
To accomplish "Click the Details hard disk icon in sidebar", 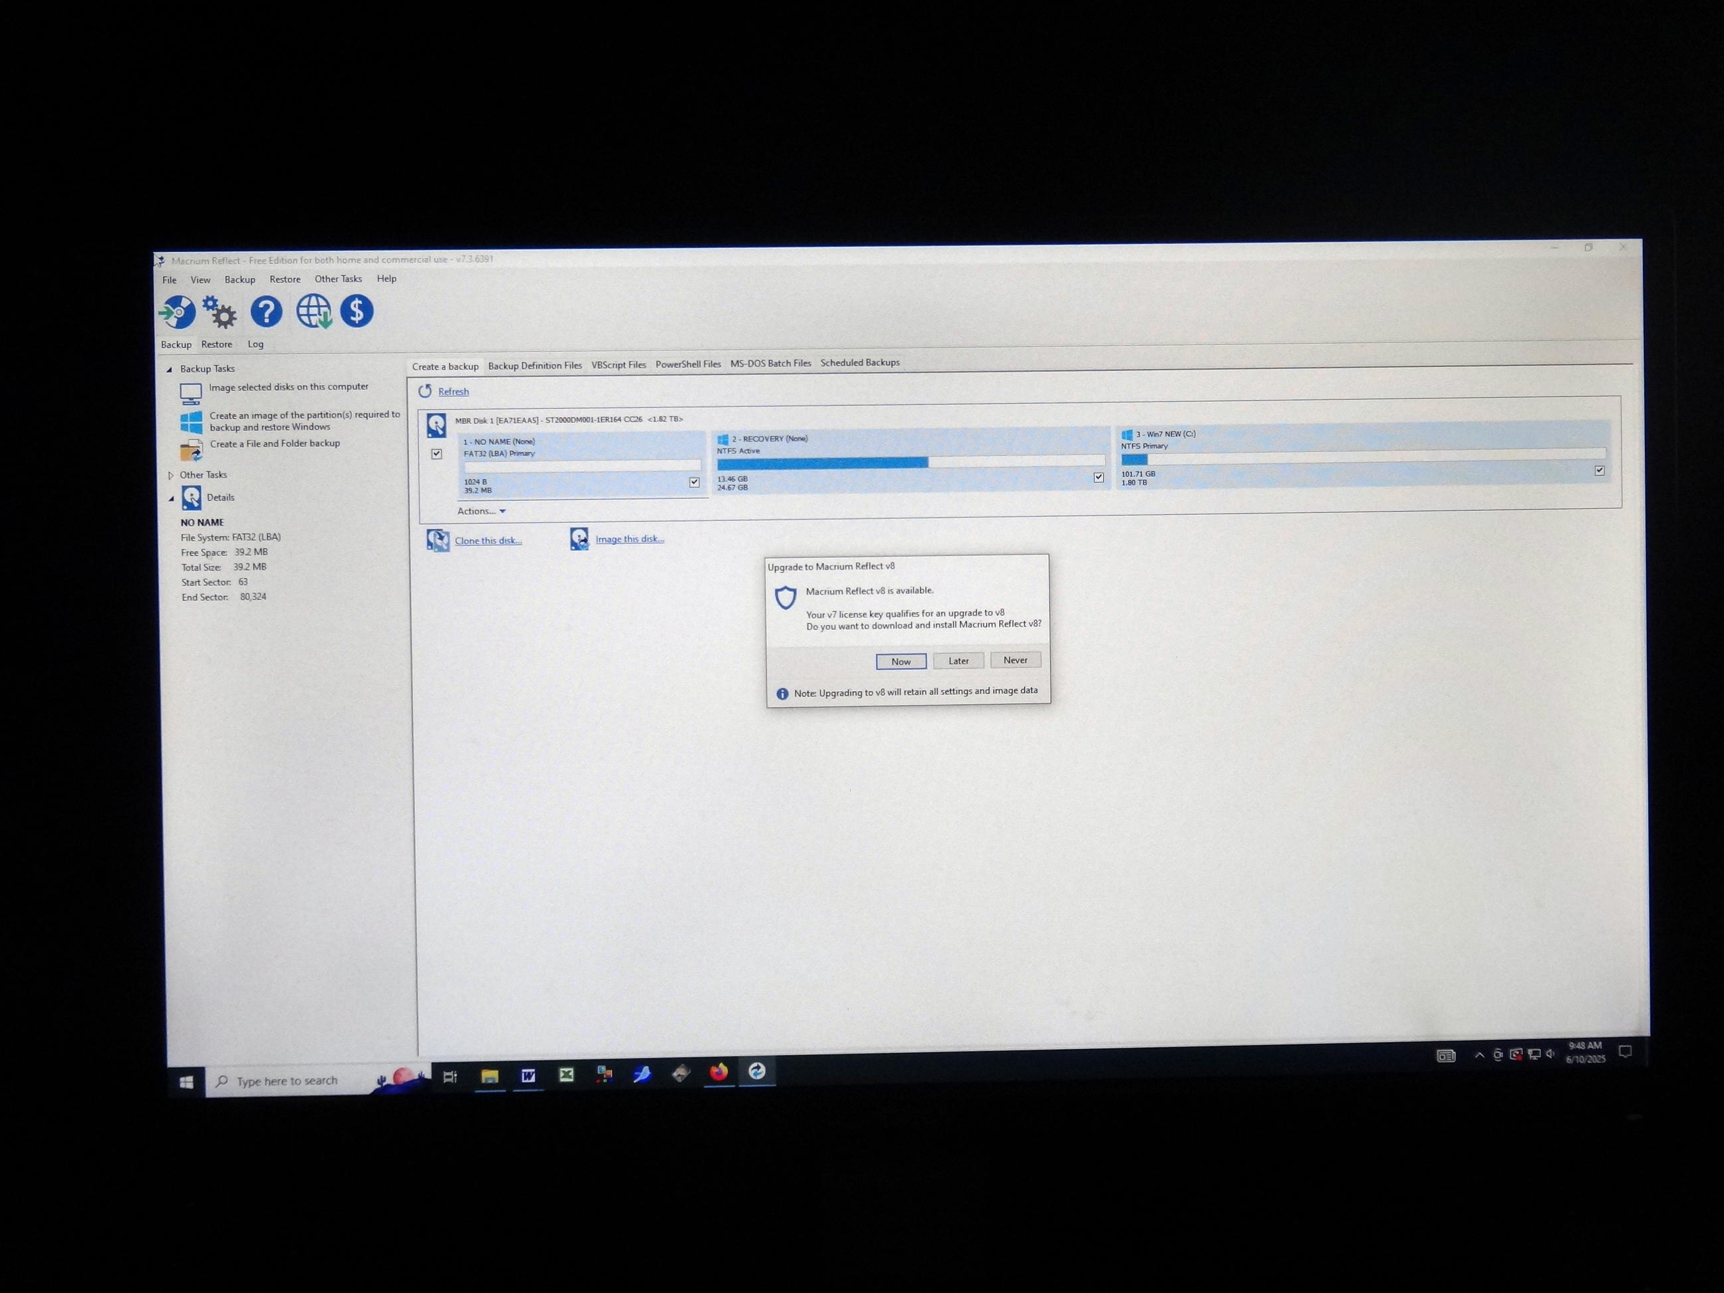I will pyautogui.click(x=191, y=498).
